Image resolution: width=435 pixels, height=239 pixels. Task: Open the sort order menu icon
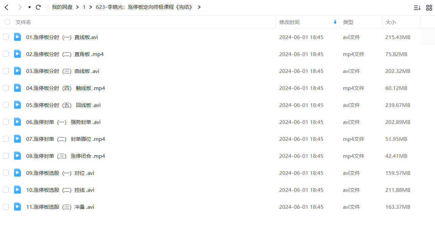(417, 7)
